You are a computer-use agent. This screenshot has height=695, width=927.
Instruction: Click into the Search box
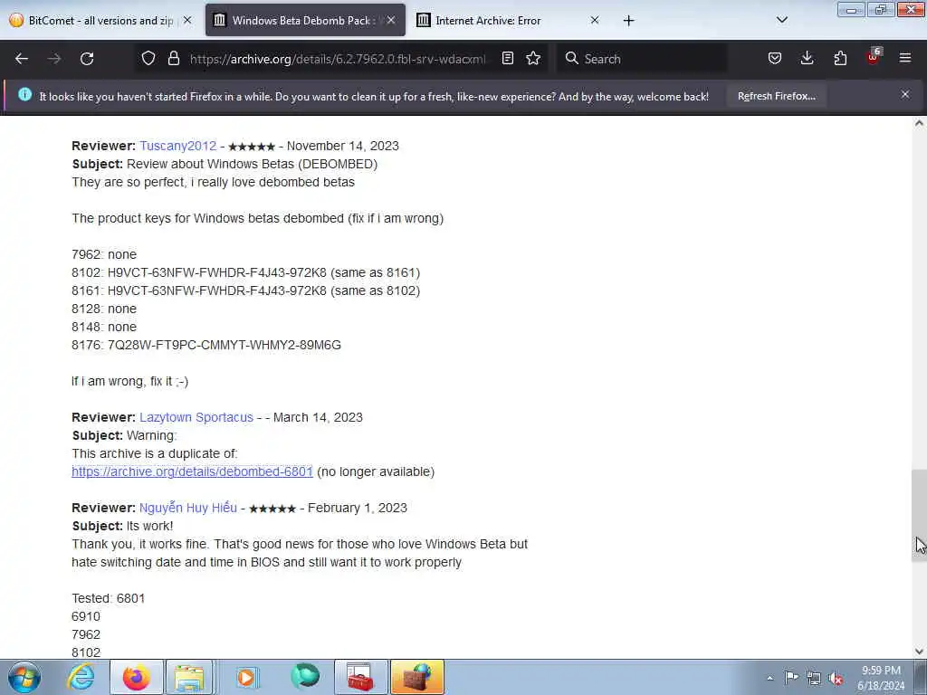tap(642, 59)
